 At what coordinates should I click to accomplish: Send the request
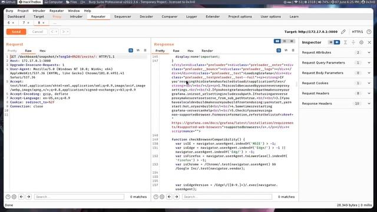tap(16, 32)
